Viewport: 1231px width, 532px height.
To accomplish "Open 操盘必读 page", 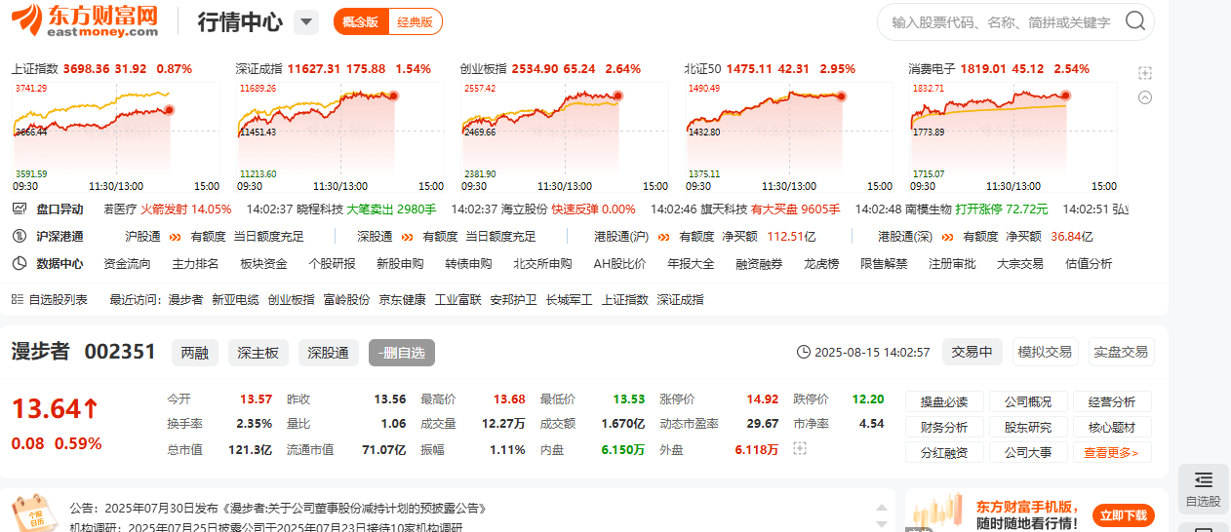I will (944, 401).
